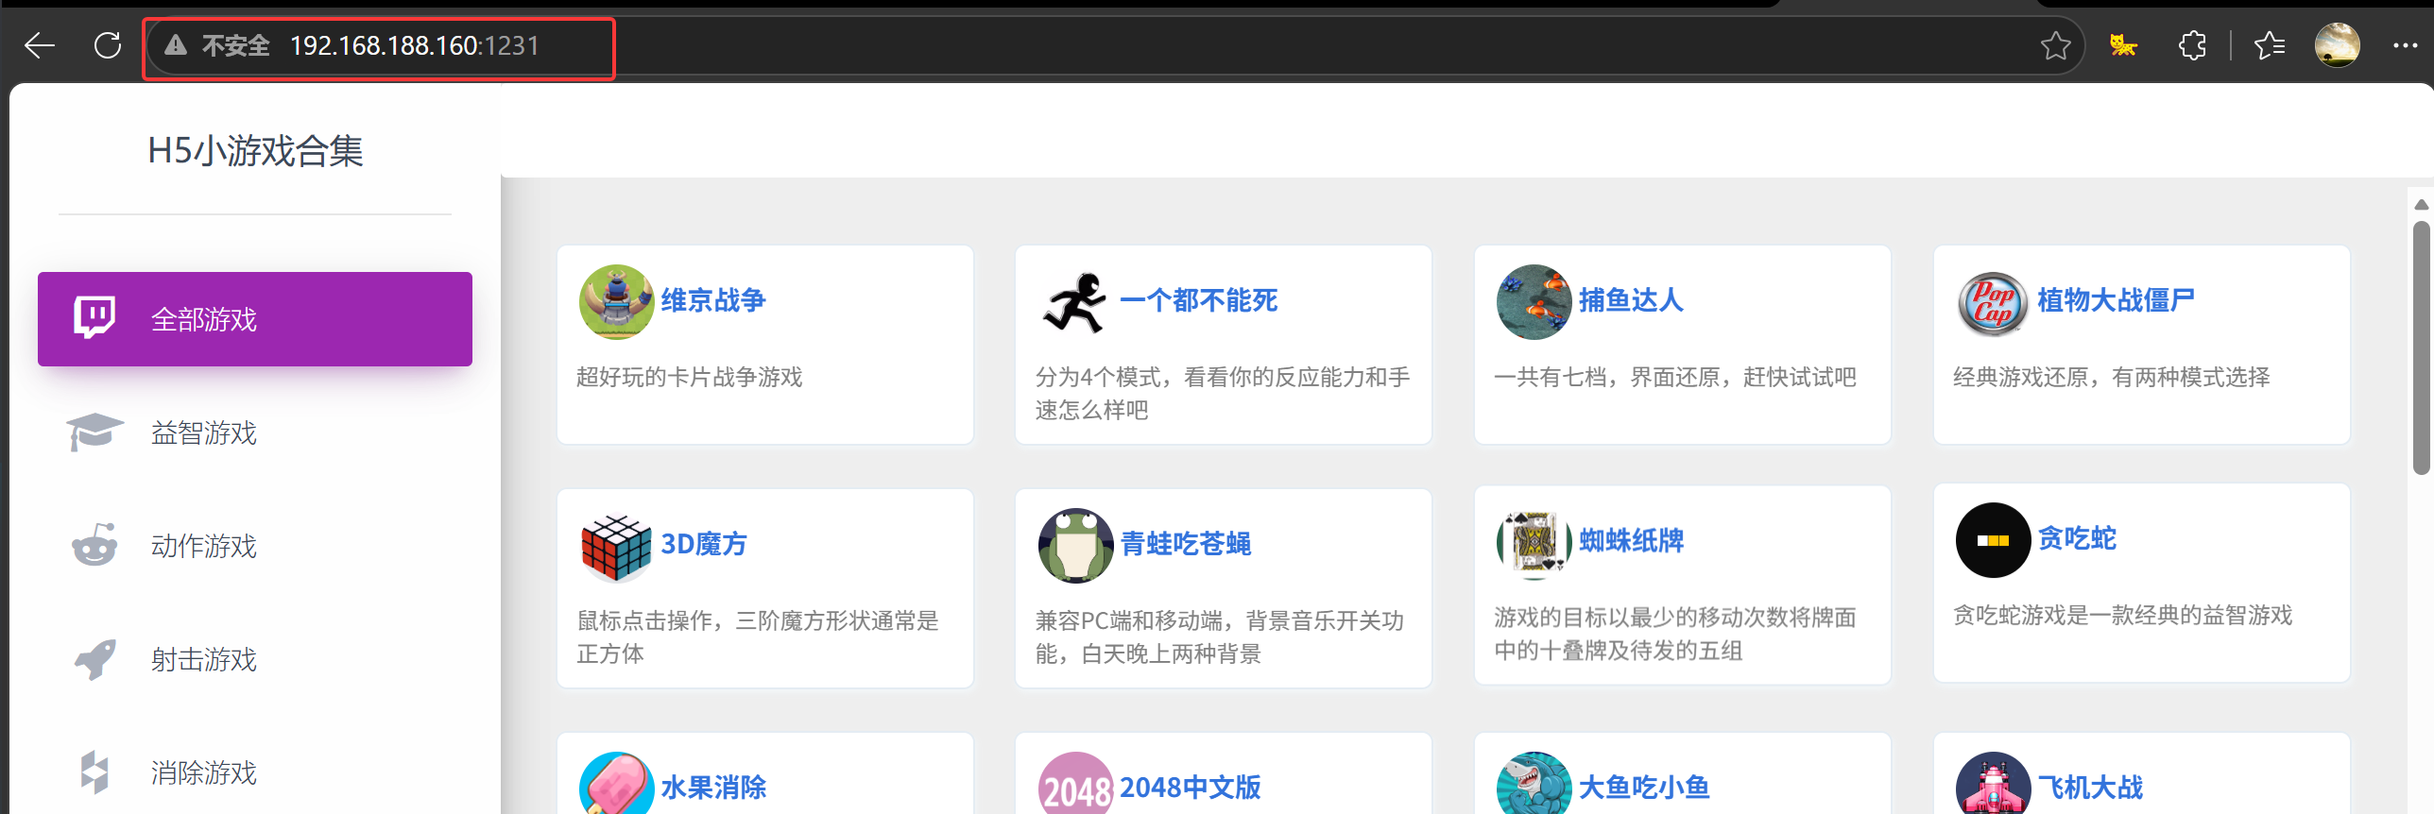Image resolution: width=2434 pixels, height=814 pixels.
Task: Select the 动作游戏 category
Action: tap(255, 546)
